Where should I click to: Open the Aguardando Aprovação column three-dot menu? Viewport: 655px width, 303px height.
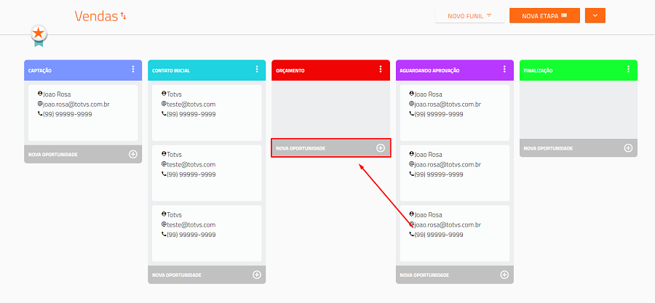[x=504, y=69]
